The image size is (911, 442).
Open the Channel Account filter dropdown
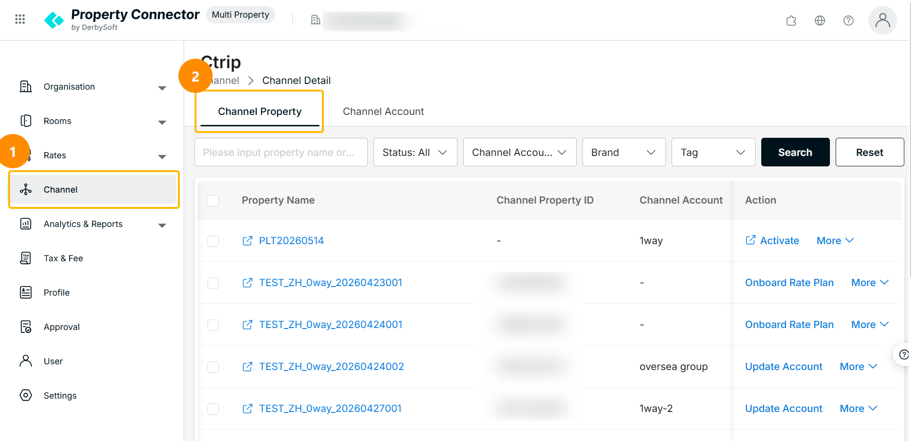520,152
